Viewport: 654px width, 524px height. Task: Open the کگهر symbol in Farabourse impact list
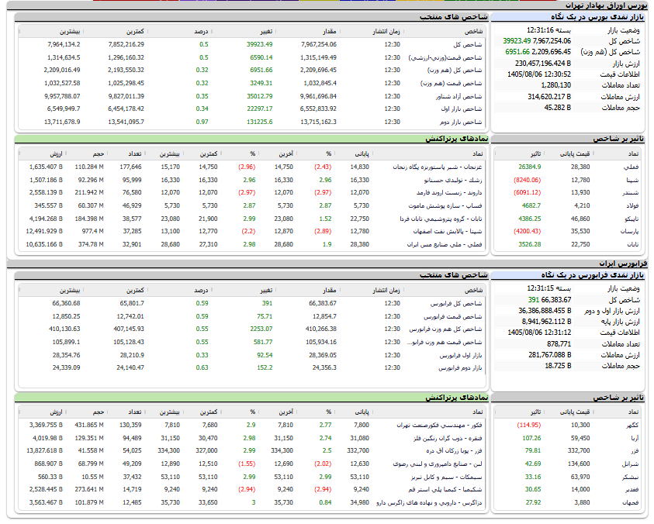pos(633,426)
